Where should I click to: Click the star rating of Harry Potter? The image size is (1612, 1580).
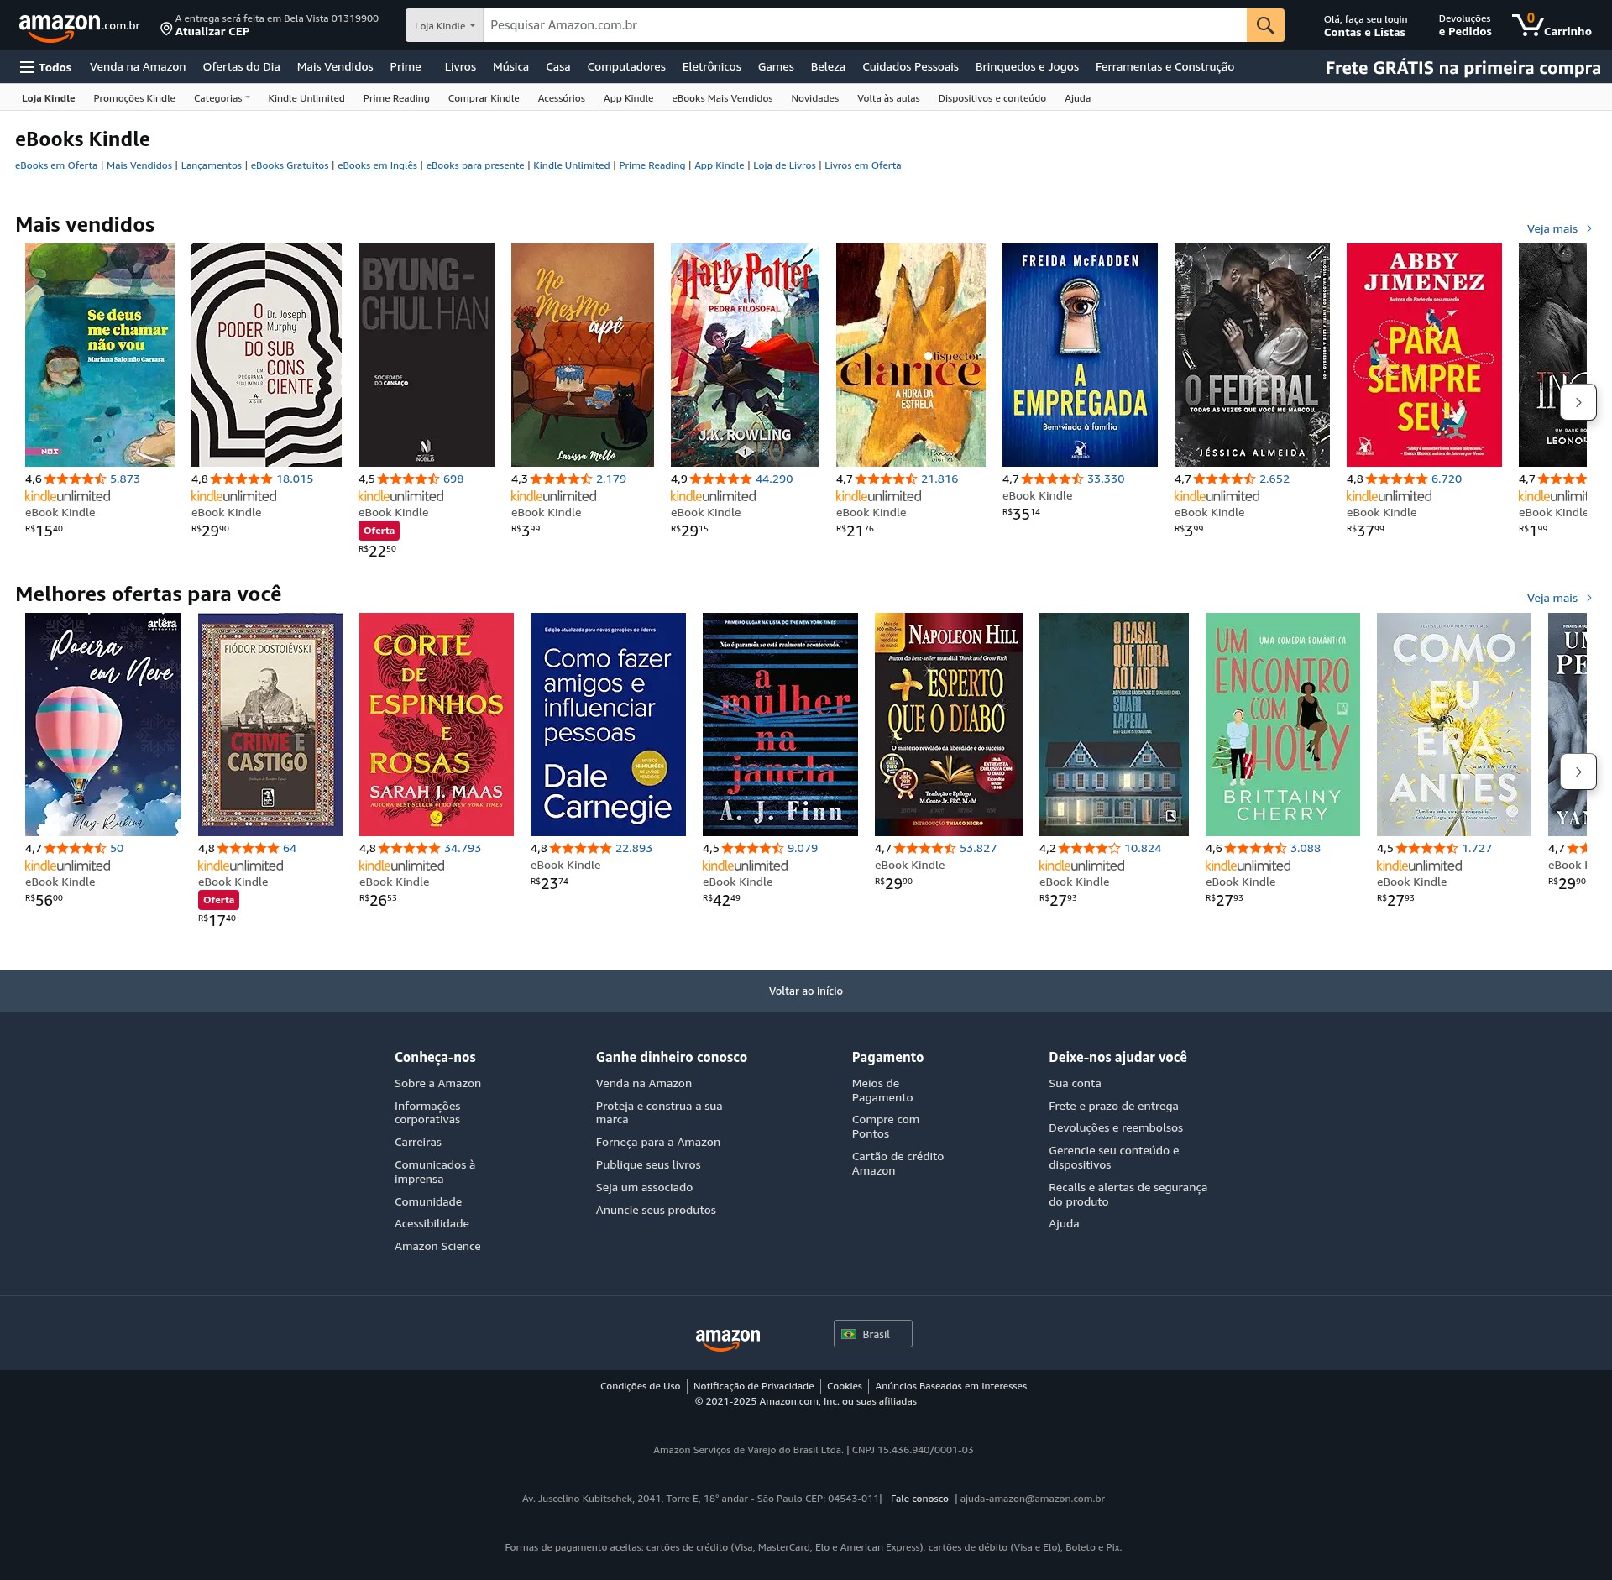[x=720, y=479]
